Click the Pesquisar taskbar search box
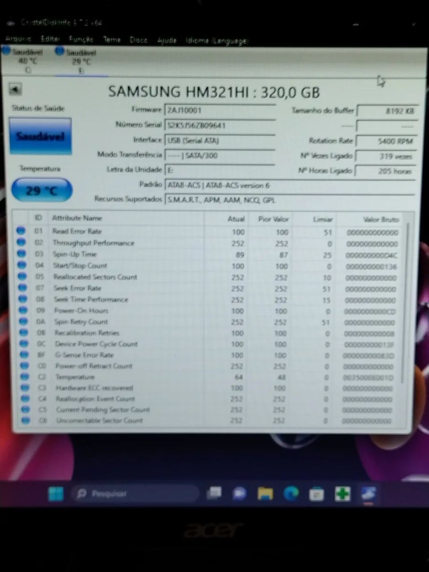429x572 pixels. pyautogui.click(x=135, y=494)
